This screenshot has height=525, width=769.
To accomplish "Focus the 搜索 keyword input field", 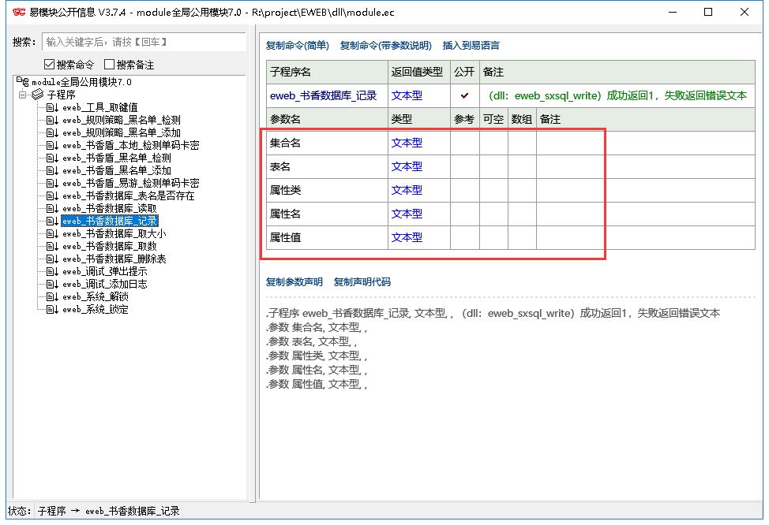I will click(x=144, y=42).
